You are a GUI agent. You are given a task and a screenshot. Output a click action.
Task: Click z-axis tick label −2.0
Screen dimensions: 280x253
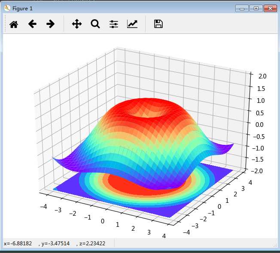(257, 171)
